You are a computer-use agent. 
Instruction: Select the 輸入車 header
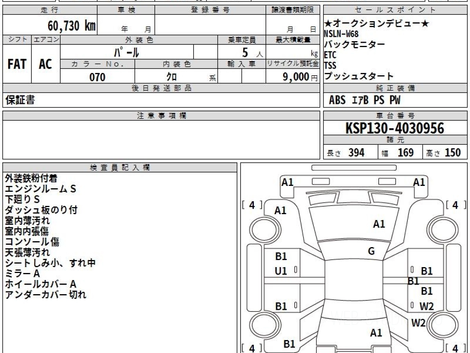[x=242, y=64]
